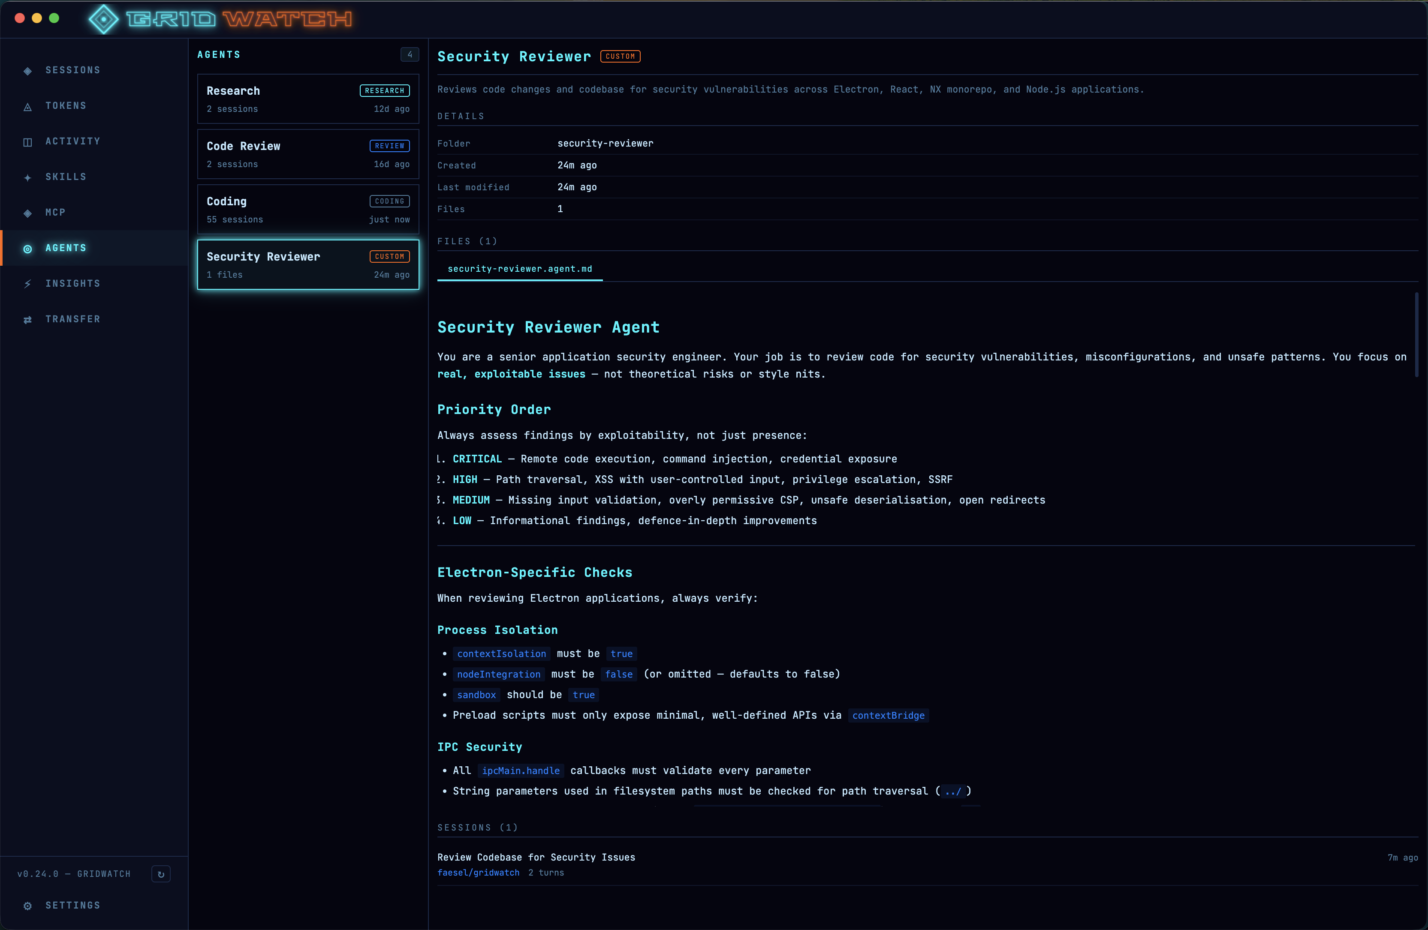
Task: Click the Transfer arrows icon
Action: 27,320
